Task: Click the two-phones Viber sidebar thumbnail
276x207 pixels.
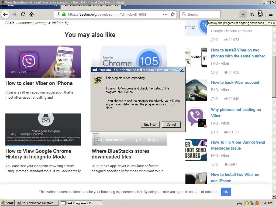Action: pyautogui.click(x=196, y=57)
